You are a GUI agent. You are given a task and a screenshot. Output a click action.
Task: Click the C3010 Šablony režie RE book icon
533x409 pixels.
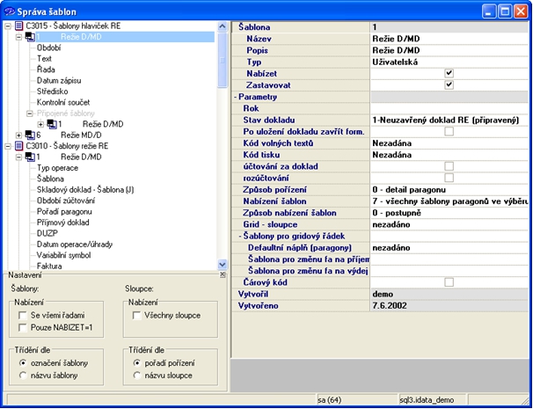pos(19,146)
